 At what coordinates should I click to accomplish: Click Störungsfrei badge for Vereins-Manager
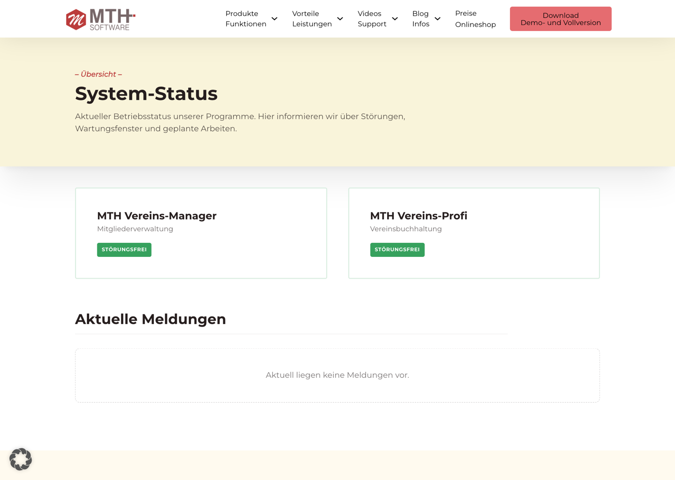pos(124,250)
